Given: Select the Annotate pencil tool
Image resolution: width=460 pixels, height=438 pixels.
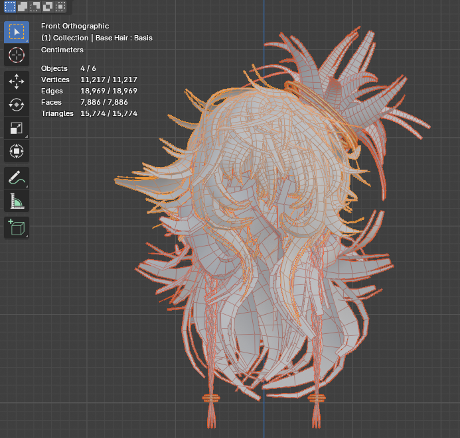Looking at the screenshot, I should coord(17,178).
